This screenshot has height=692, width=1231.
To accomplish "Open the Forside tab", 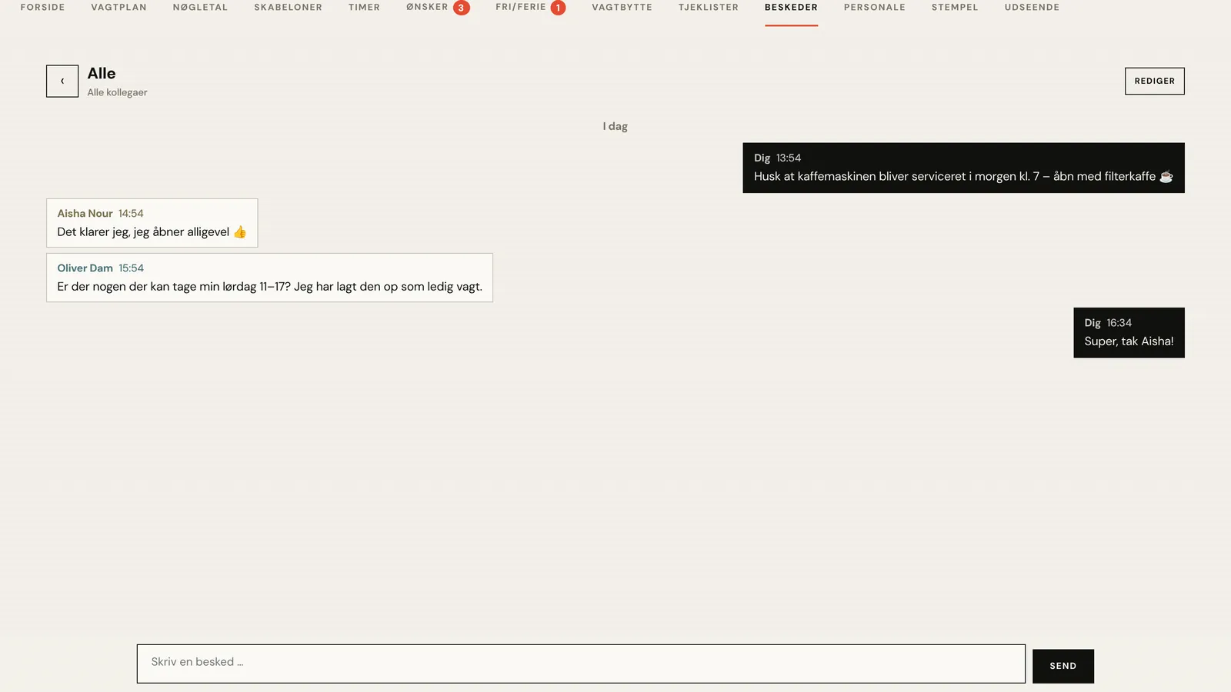I will (x=43, y=8).
